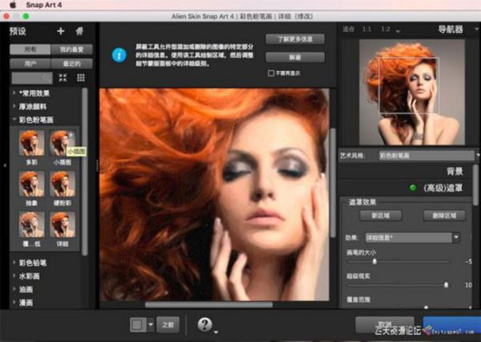Click the add preset plus icon
481x342 pixels.
[60, 31]
